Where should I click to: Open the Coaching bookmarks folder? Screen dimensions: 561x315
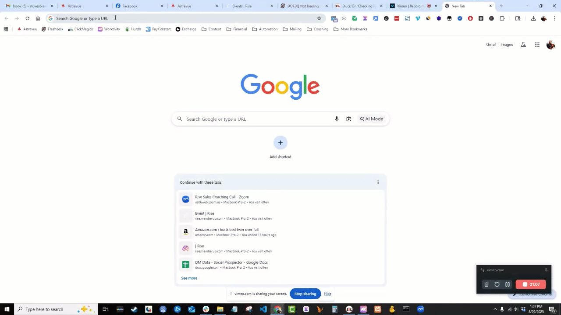(317, 29)
